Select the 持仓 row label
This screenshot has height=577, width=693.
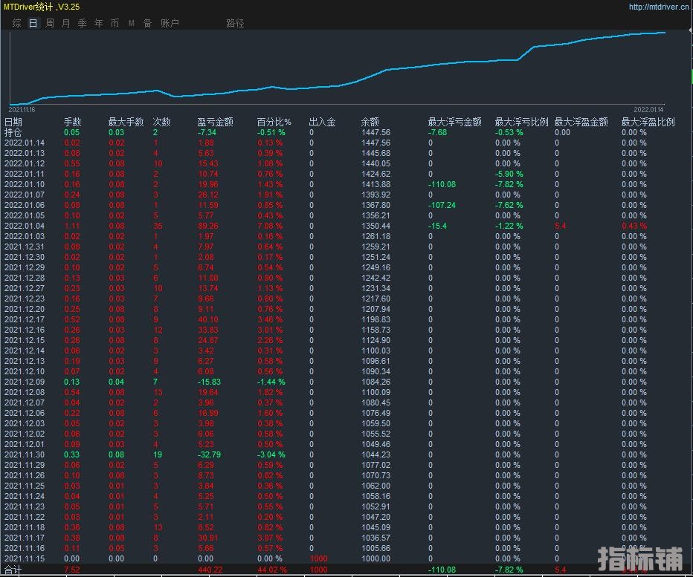click(13, 132)
